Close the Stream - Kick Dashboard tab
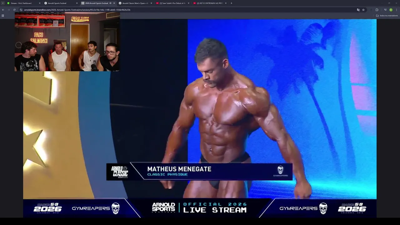Screen dimensions: 400x225 [40, 3]
